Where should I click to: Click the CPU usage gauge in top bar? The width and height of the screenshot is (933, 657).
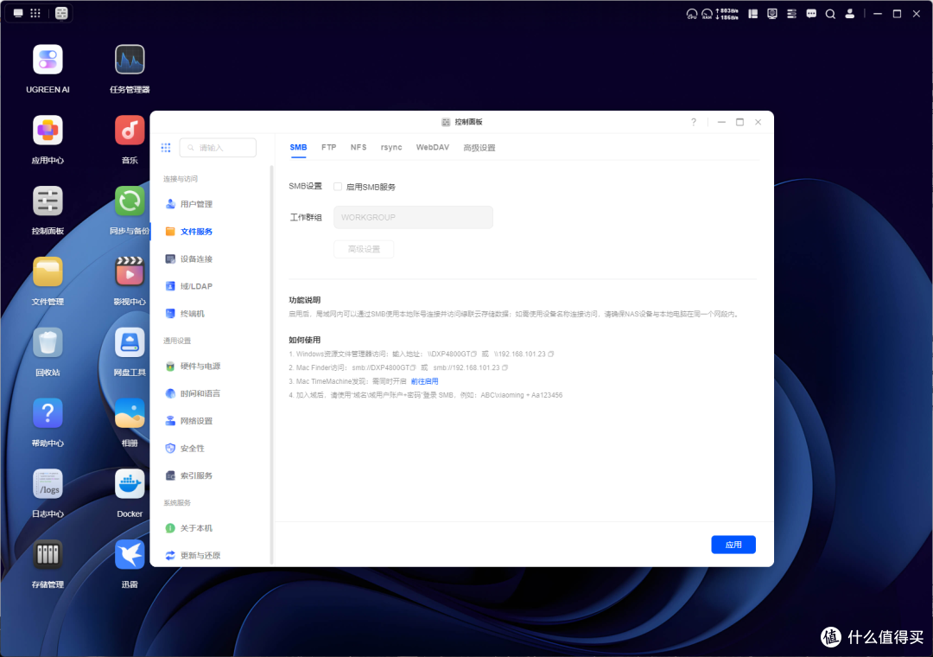point(691,14)
